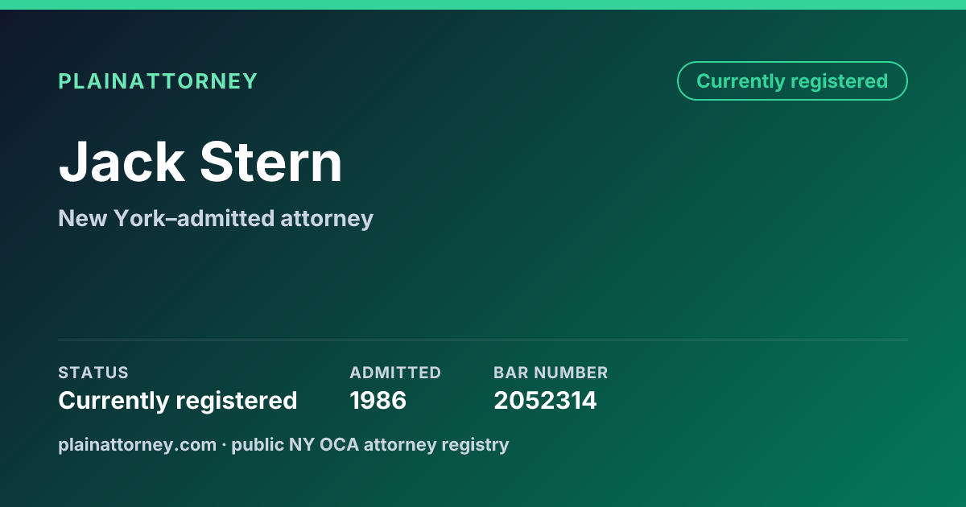Click the BAR NUMBER field label
Image resolution: width=966 pixels, height=507 pixels.
point(551,373)
